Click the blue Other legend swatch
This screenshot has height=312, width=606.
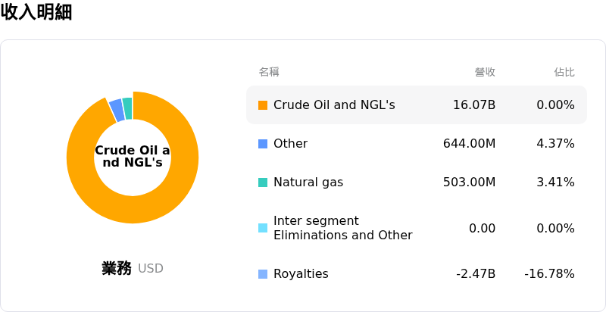263,144
